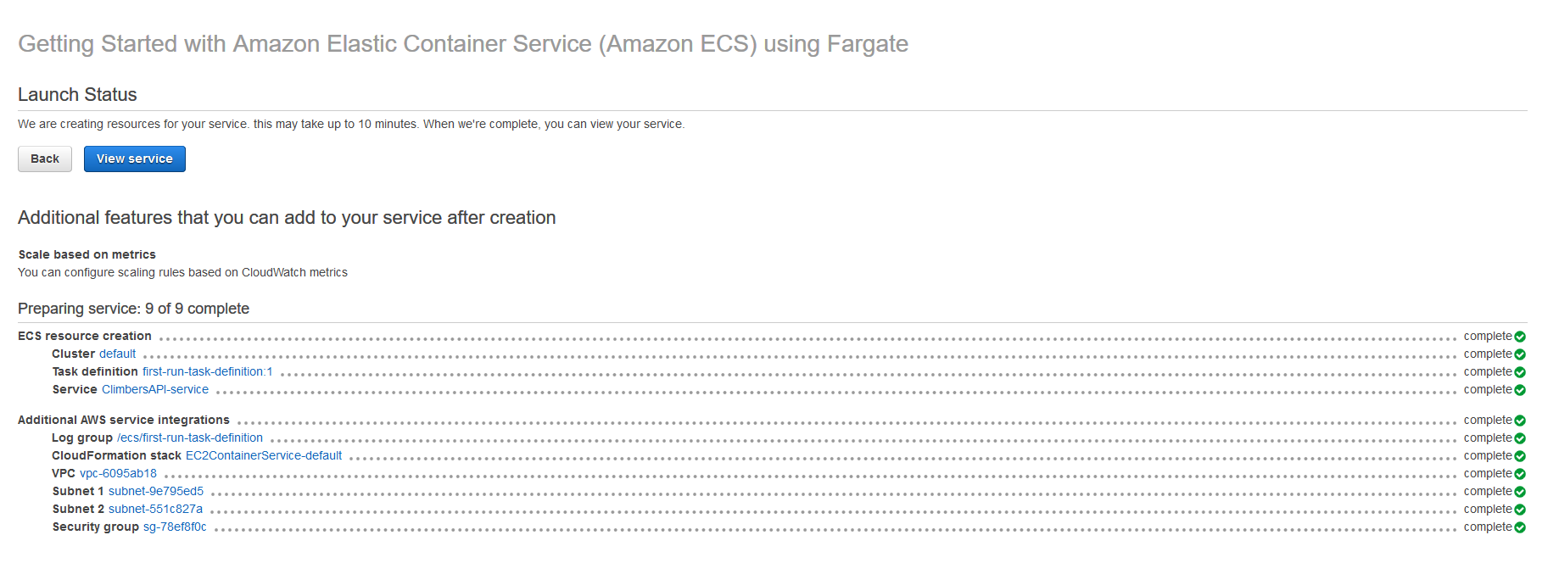This screenshot has width=1559, height=563.
Task: Click green check icon for ECS resource creation
Action: pyautogui.click(x=1520, y=337)
